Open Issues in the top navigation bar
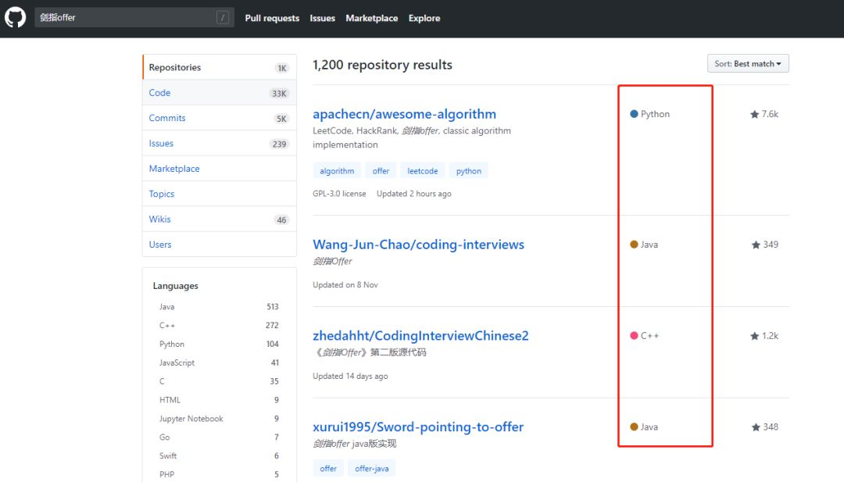 tap(323, 18)
